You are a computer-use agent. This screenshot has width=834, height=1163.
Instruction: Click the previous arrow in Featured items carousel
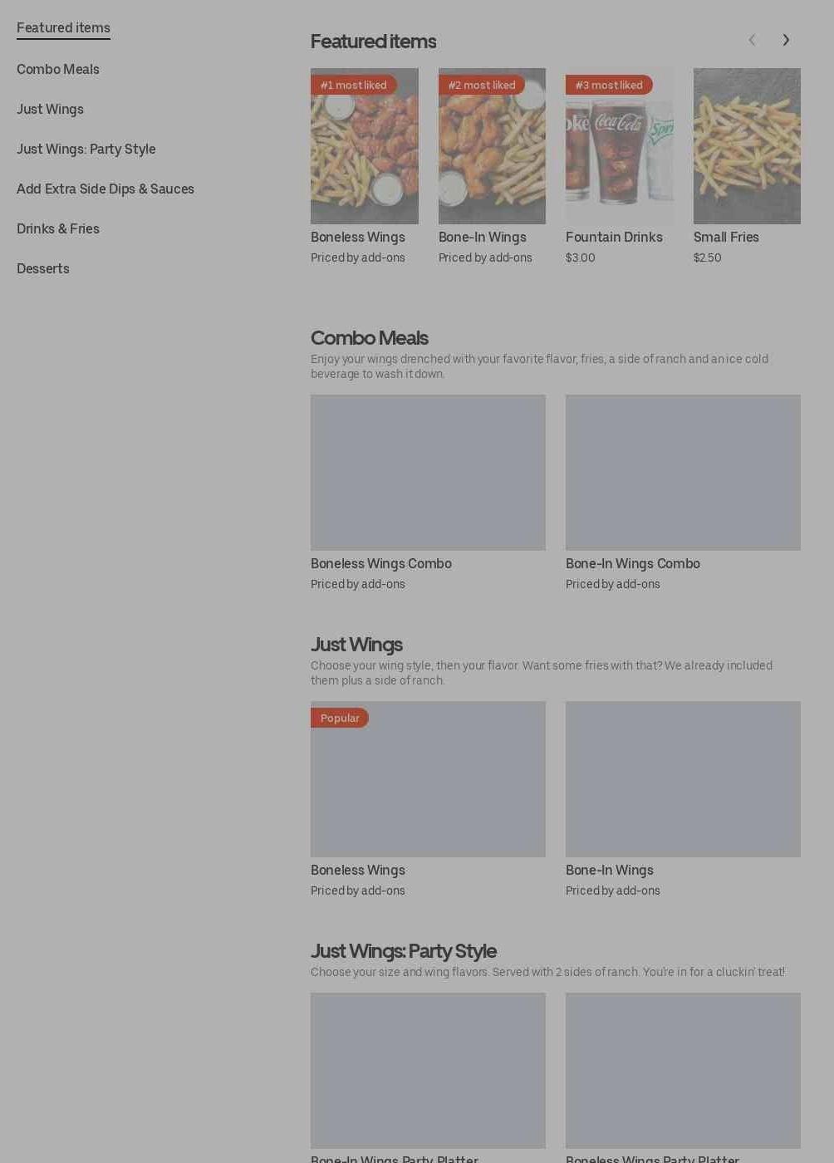(x=752, y=40)
